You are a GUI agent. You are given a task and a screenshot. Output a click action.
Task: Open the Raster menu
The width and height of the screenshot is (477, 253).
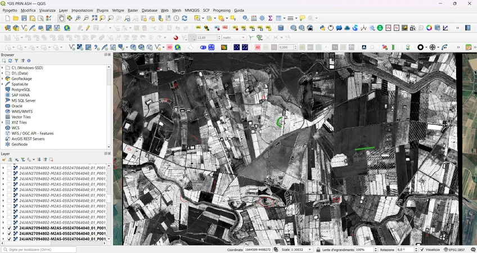[133, 10]
